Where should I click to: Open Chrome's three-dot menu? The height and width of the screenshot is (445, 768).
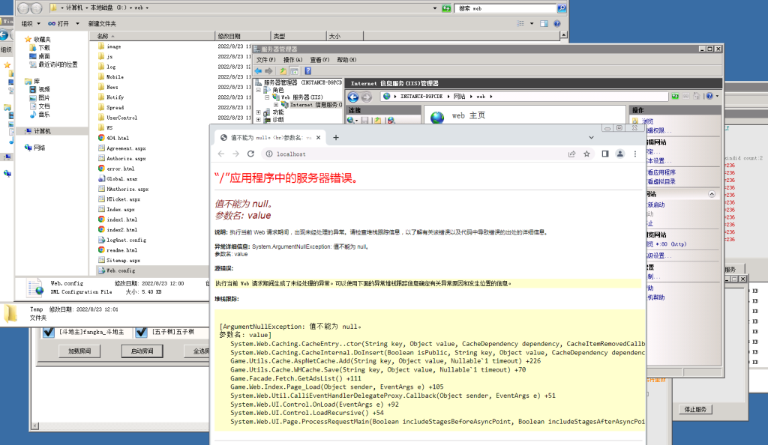(x=635, y=154)
